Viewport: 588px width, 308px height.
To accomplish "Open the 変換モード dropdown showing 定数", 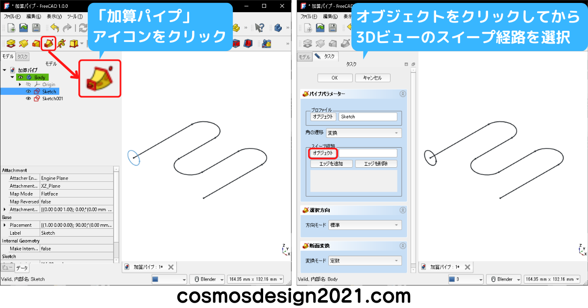I will (x=365, y=261).
